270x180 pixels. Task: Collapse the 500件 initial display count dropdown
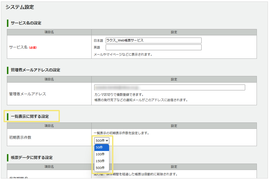[102, 141]
